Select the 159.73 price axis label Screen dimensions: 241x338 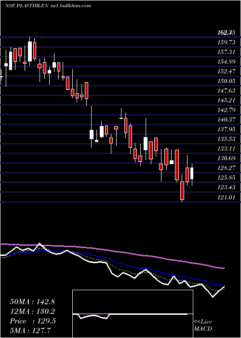click(x=227, y=42)
